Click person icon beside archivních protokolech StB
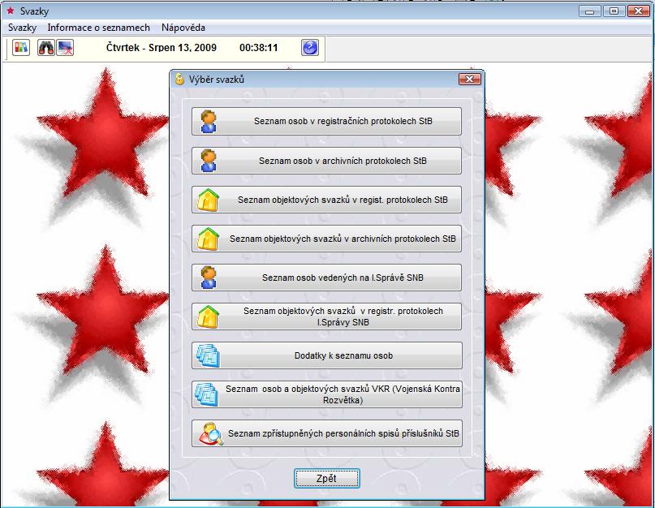655x508 pixels. (x=209, y=161)
